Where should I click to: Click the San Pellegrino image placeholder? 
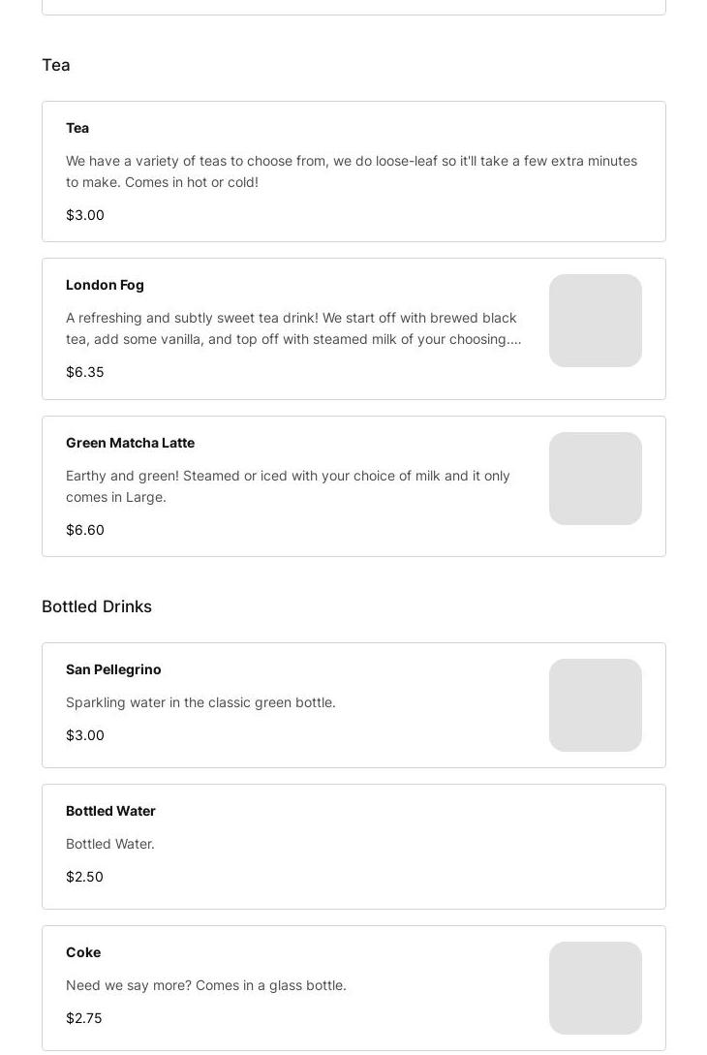tap(596, 705)
